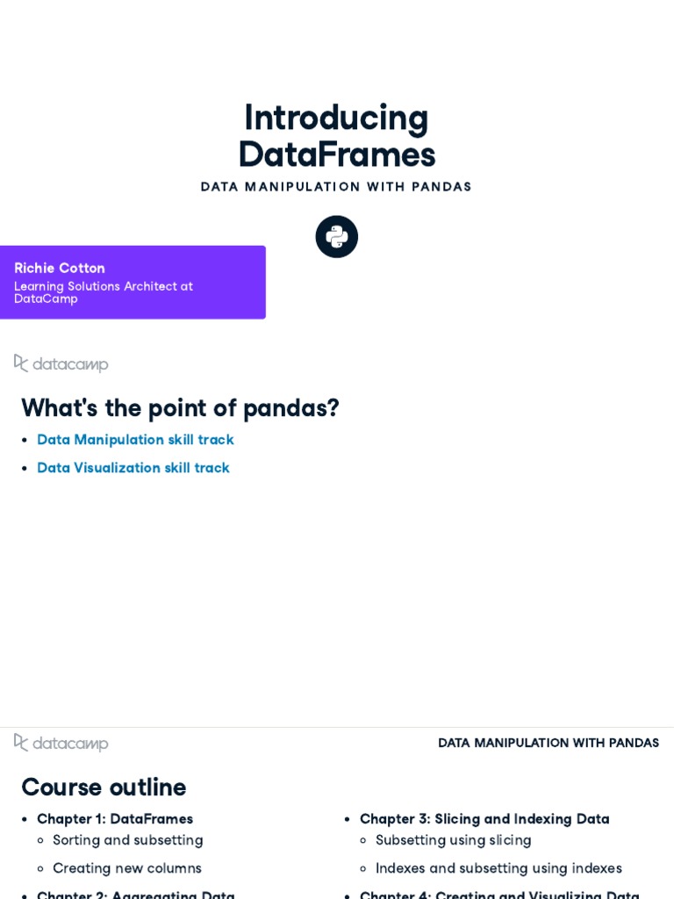This screenshot has width=674, height=899.
Task: Click the slide header text beside datacamp logo
Action: 549,743
